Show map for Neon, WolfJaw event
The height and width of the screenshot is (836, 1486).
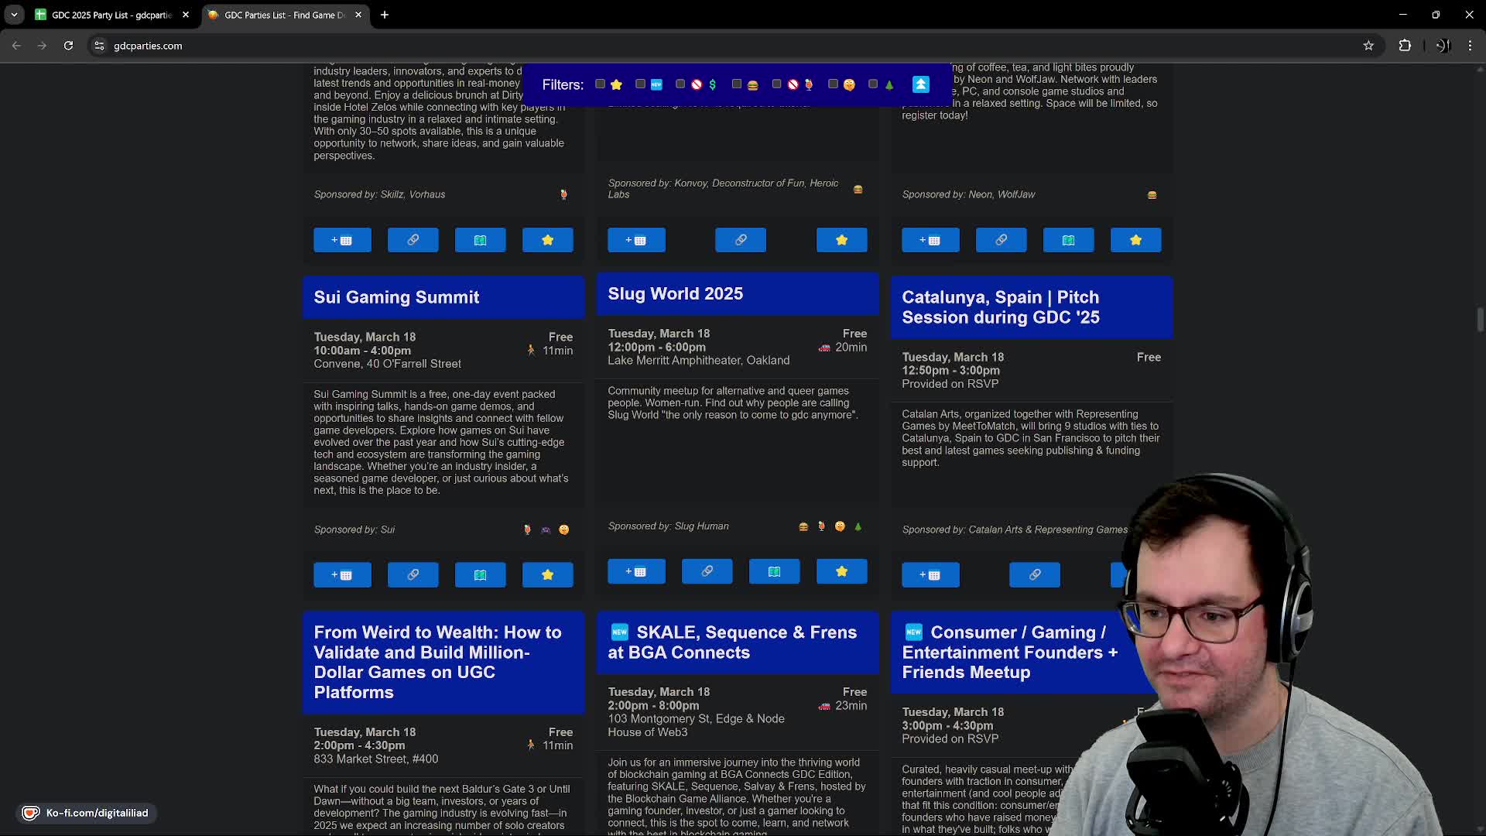[x=1068, y=240]
